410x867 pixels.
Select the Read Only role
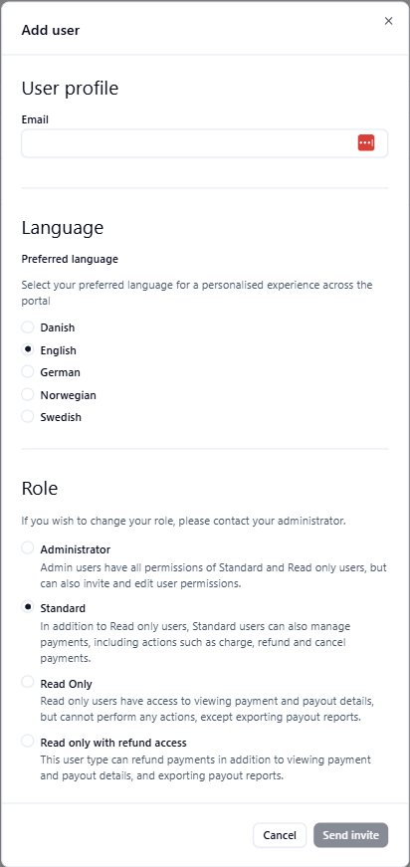click(x=28, y=682)
